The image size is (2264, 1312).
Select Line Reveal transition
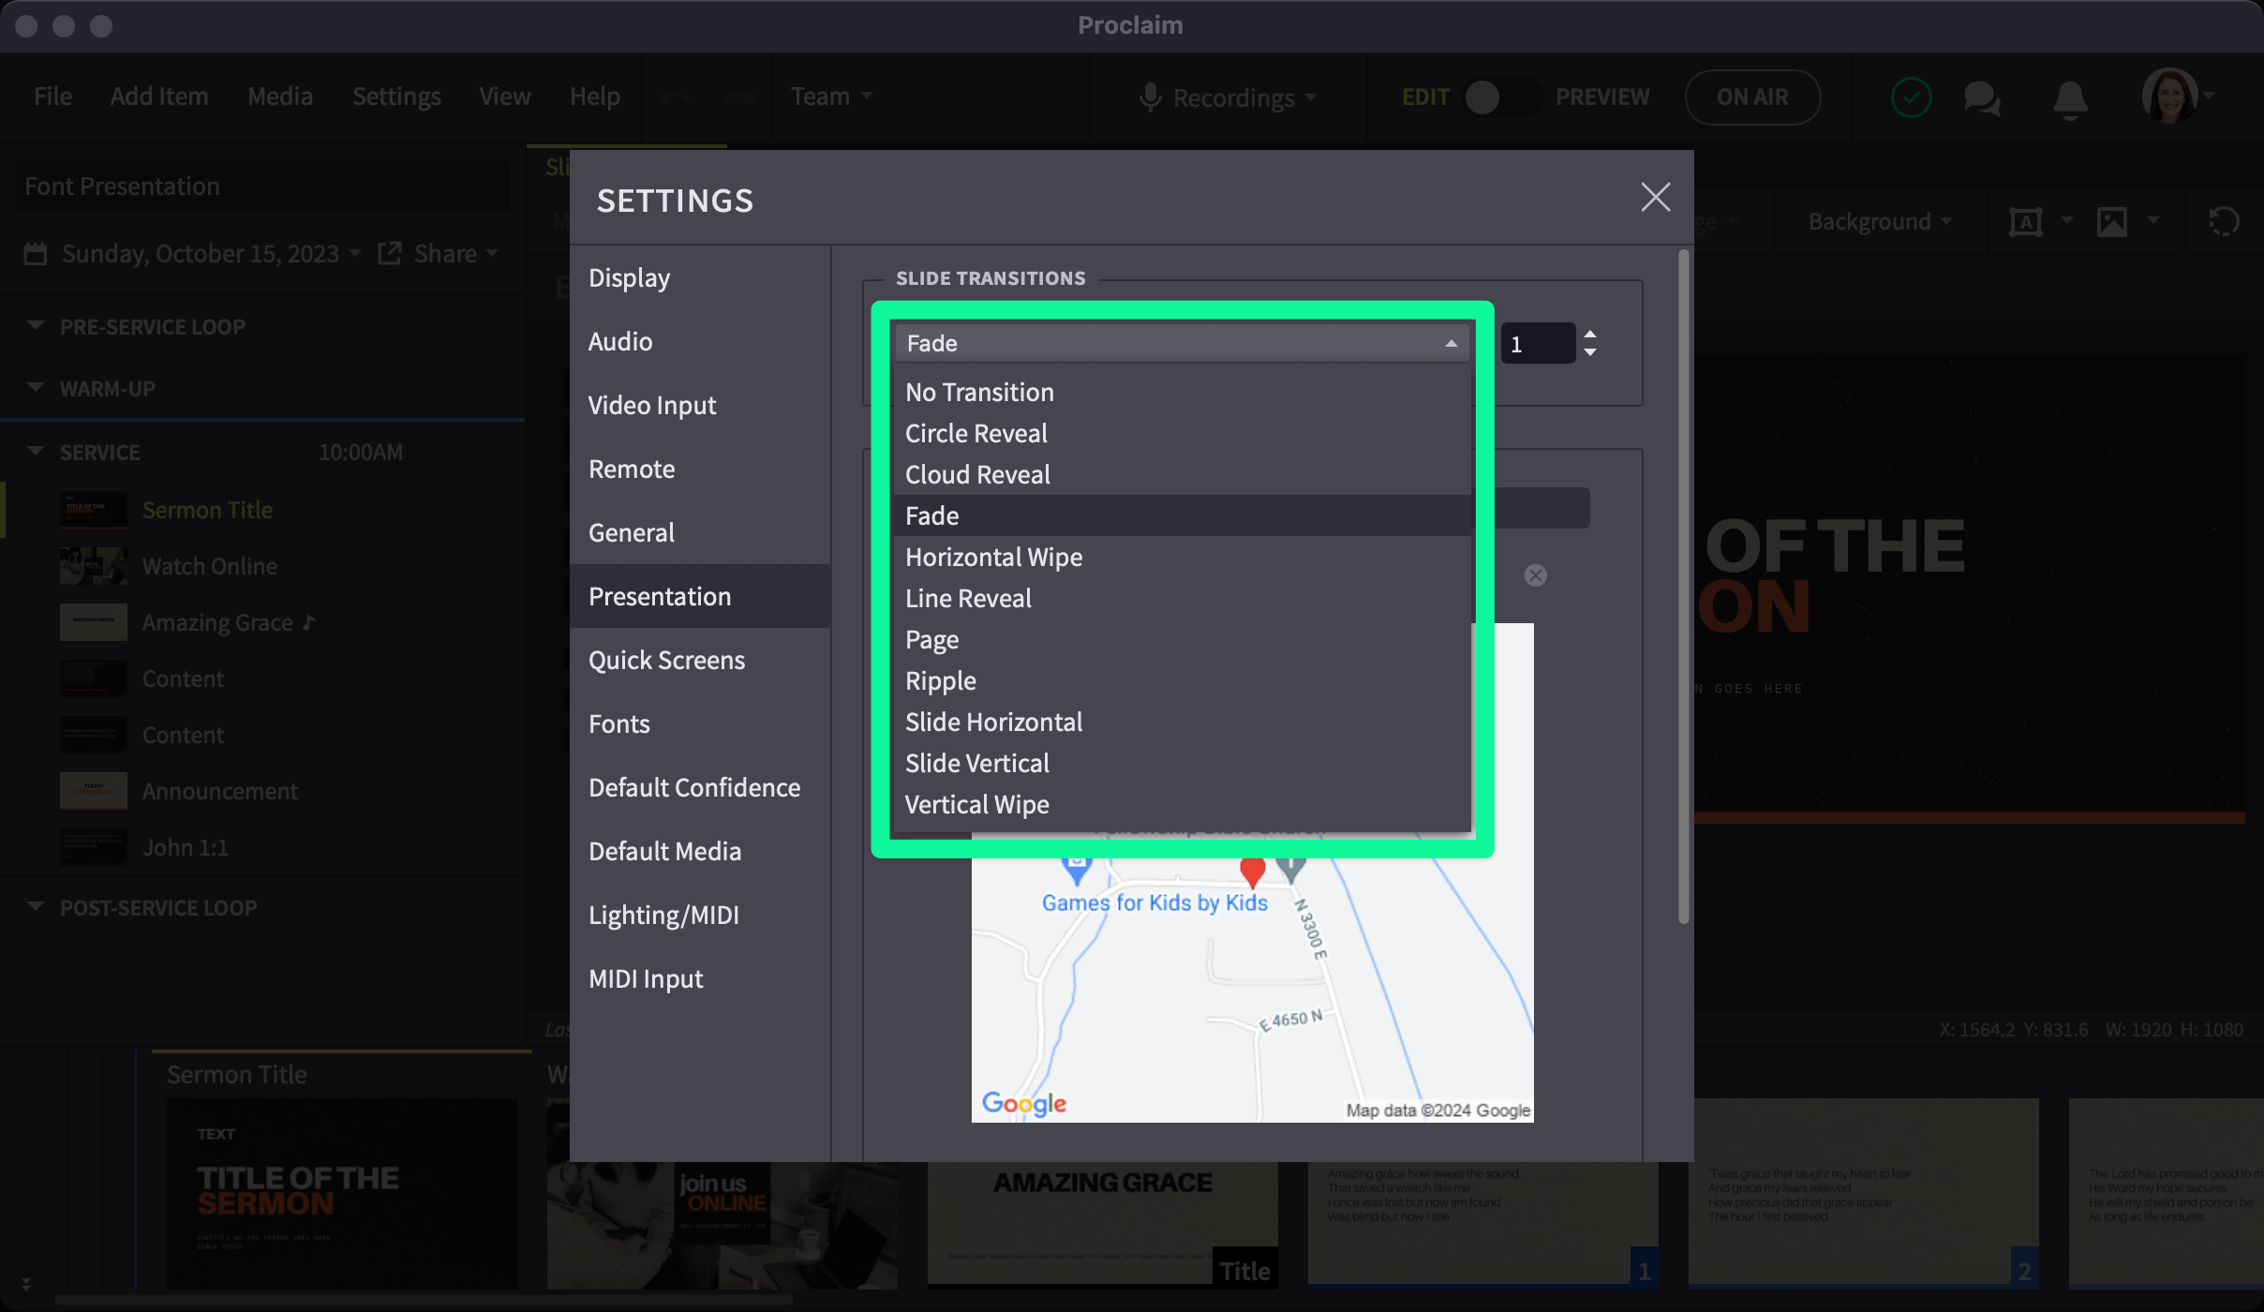coord(1182,598)
